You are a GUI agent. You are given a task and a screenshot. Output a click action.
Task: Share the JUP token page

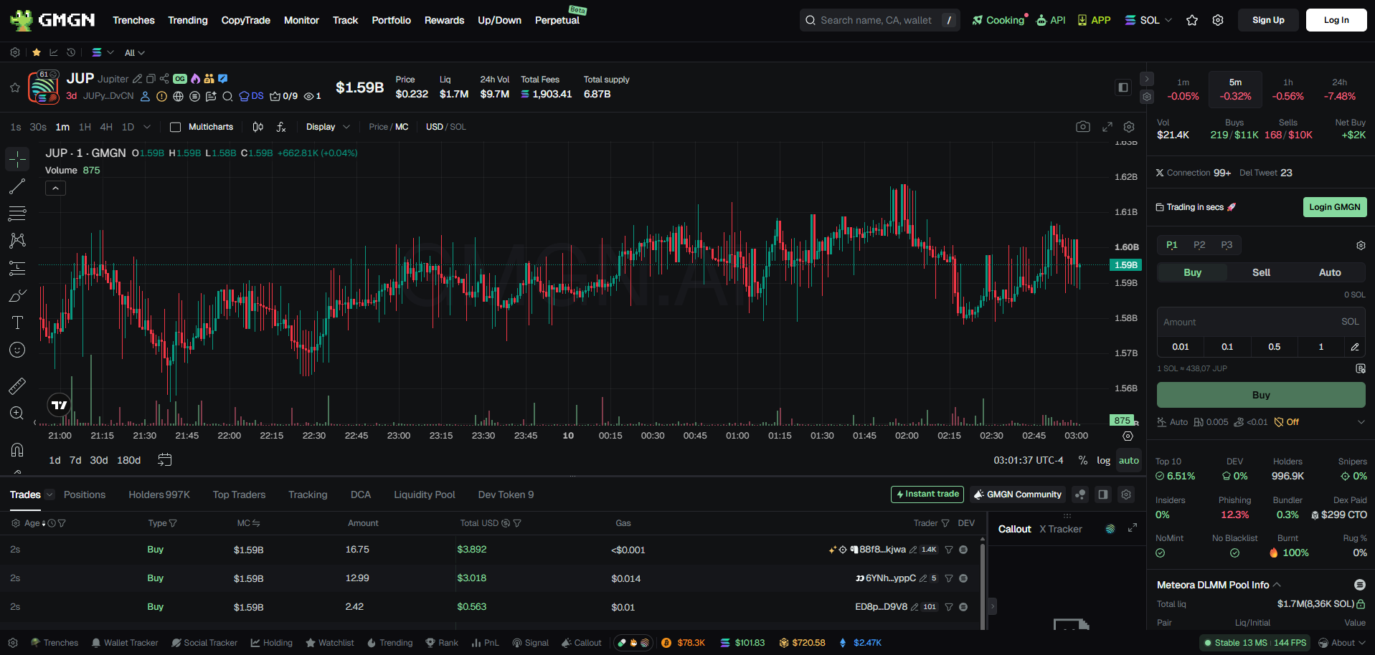[164, 79]
